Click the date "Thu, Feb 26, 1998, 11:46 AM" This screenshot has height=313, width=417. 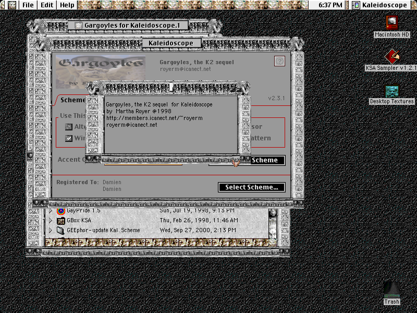199,220
